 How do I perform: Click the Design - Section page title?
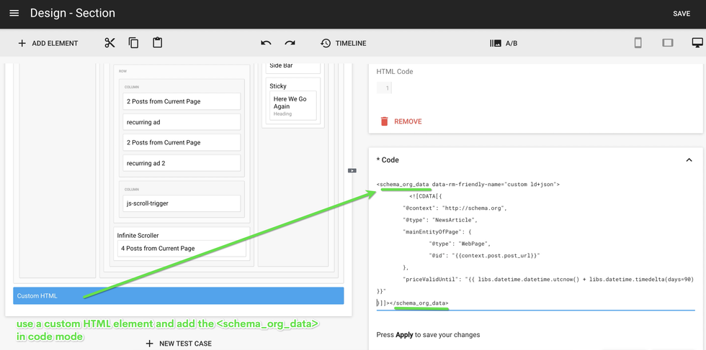[73, 14]
